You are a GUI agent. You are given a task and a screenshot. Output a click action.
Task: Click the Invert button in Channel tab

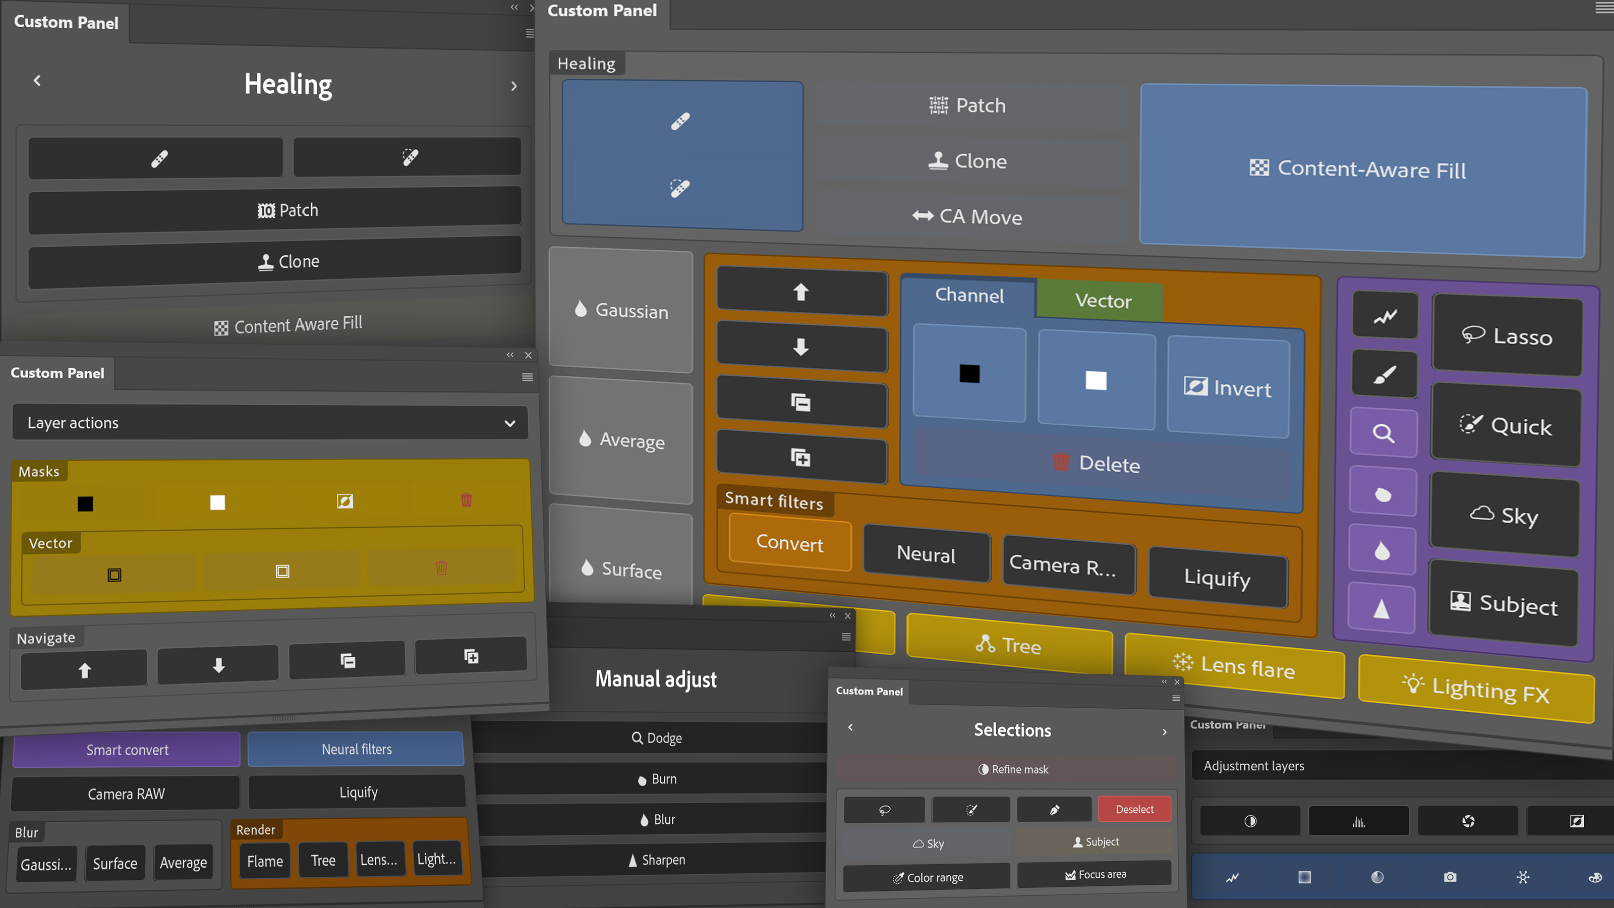(1228, 388)
